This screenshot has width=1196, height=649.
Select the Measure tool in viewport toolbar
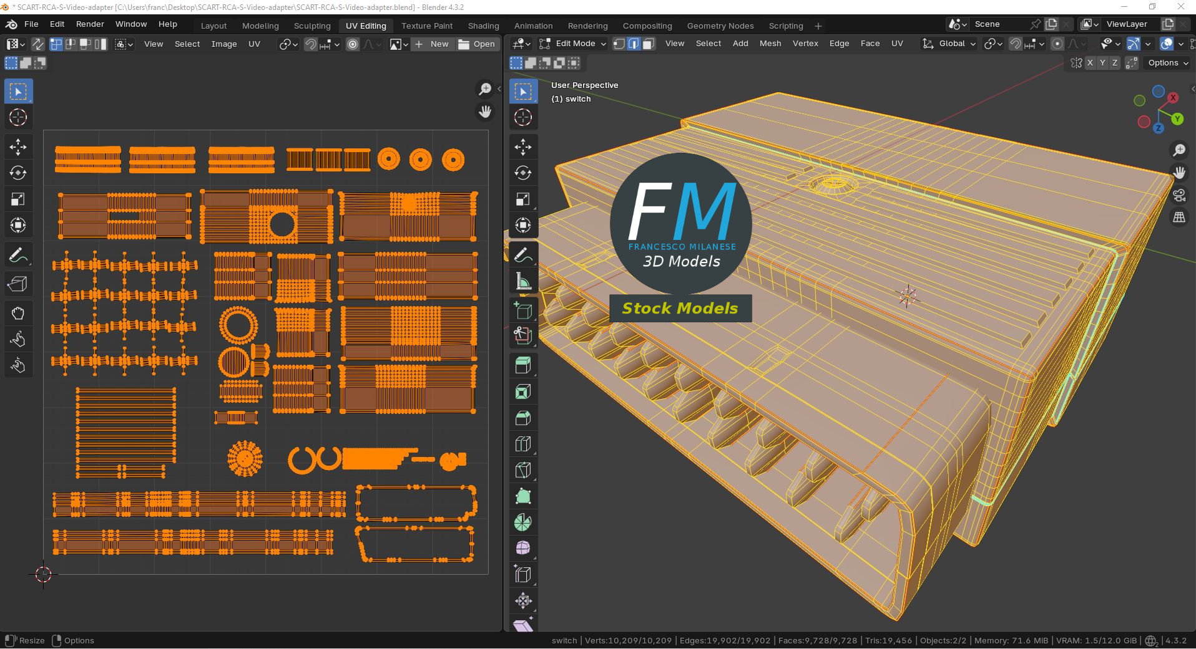click(x=523, y=282)
